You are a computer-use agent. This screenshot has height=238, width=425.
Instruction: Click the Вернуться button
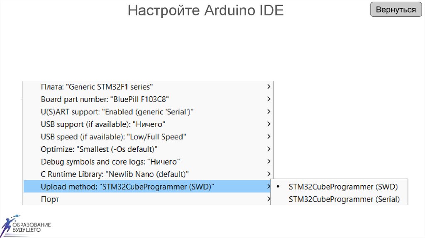(x=396, y=10)
